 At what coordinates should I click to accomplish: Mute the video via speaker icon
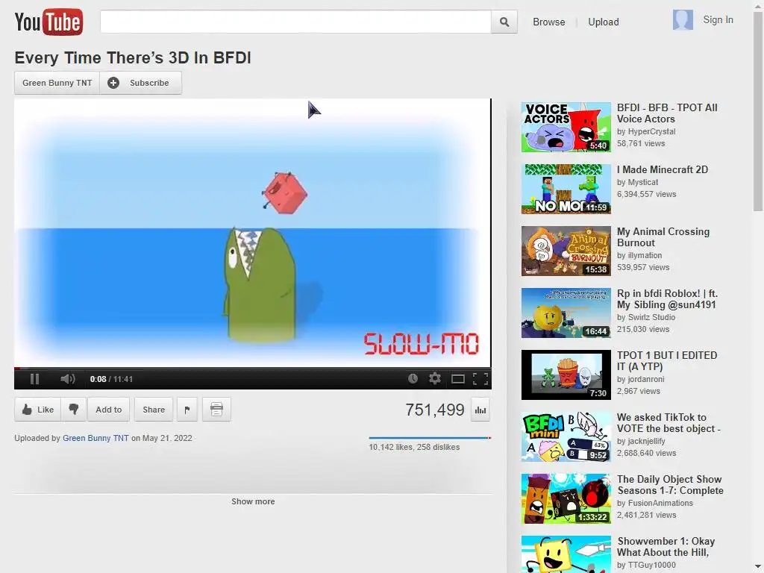[x=68, y=379]
